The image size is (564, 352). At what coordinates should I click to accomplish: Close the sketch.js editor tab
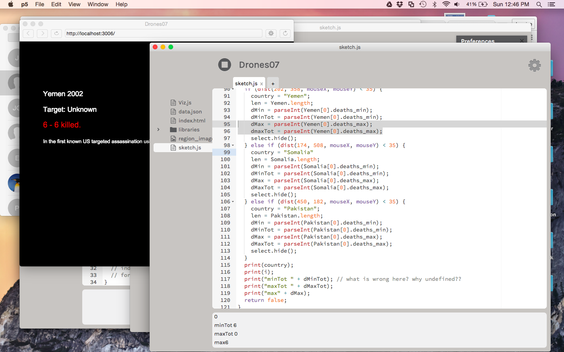pos(262,84)
